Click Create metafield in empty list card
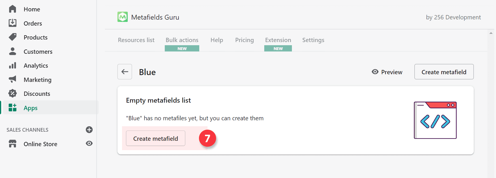Image resolution: width=496 pixels, height=178 pixels. click(x=156, y=138)
